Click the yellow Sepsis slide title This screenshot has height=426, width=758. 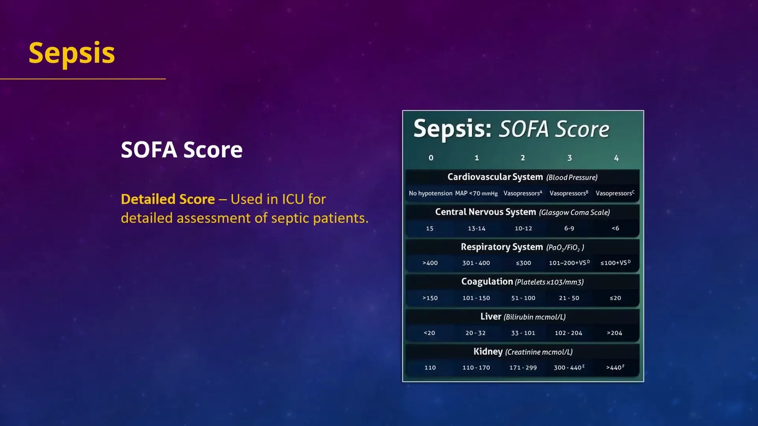(72, 53)
